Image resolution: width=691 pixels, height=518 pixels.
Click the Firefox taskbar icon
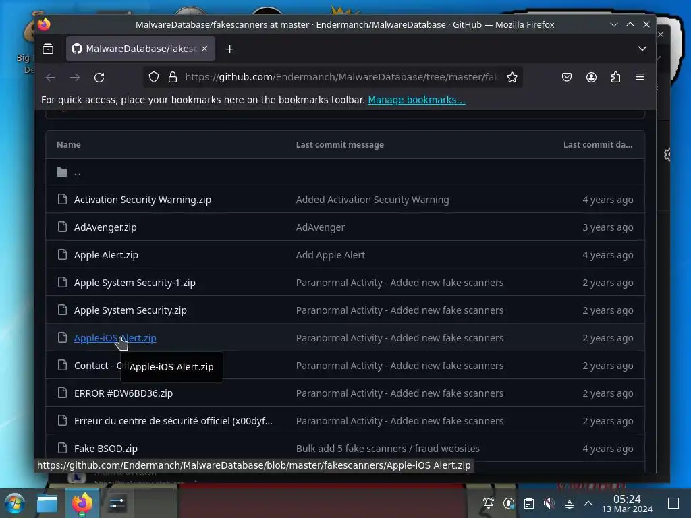82,503
